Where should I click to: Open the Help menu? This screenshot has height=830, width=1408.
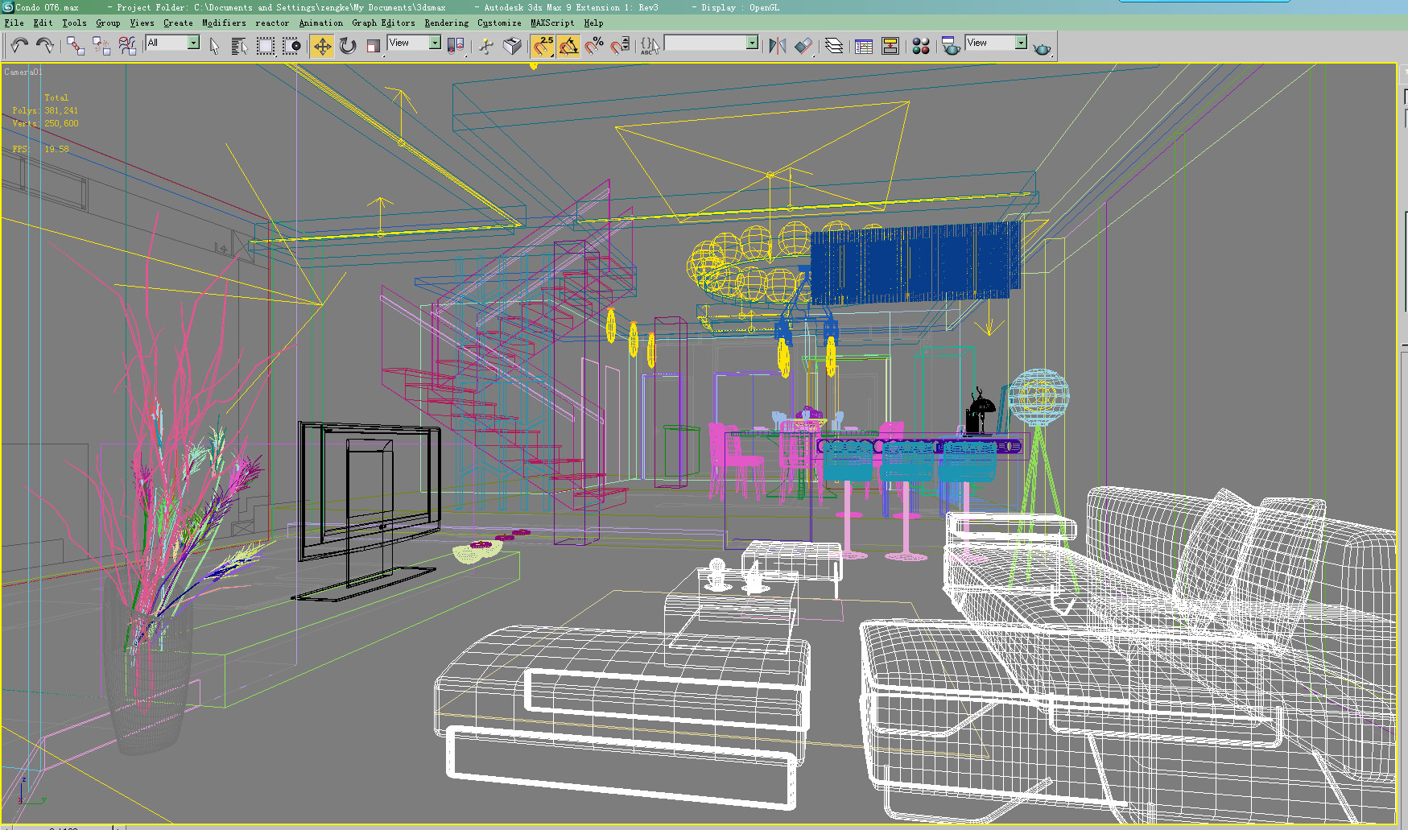[x=593, y=23]
